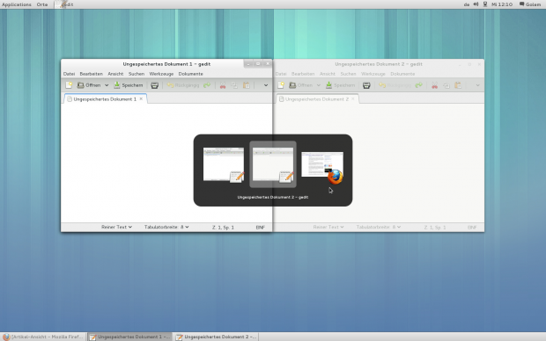This screenshot has height=341, width=546.
Task: Click keyboard layout de indicator
Action: click(467, 4)
